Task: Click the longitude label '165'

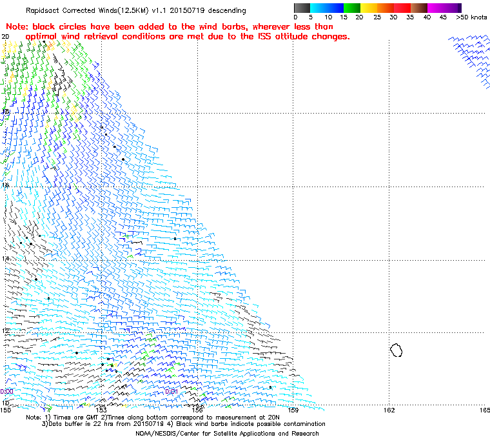Action: pyautogui.click(x=485, y=410)
